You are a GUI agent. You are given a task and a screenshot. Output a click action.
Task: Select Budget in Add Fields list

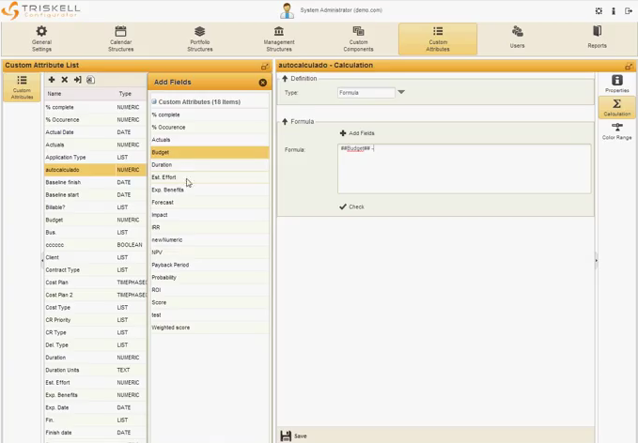(210, 152)
